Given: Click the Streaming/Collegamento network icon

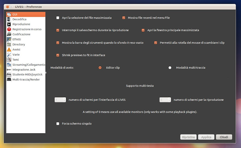Looking at the screenshot, I should tap(9, 65).
